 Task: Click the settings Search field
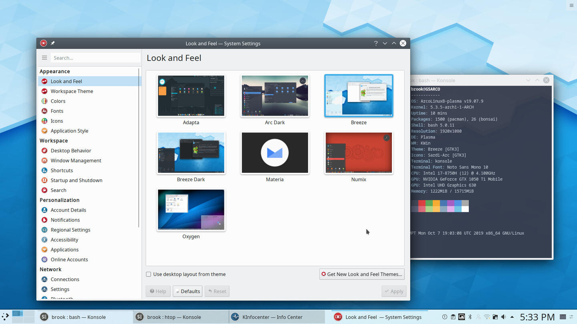[x=95, y=58]
